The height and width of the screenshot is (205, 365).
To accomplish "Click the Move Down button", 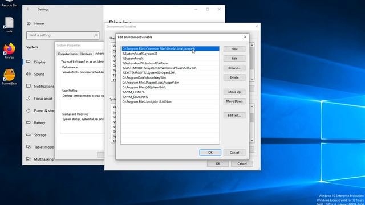I will tap(234, 101).
